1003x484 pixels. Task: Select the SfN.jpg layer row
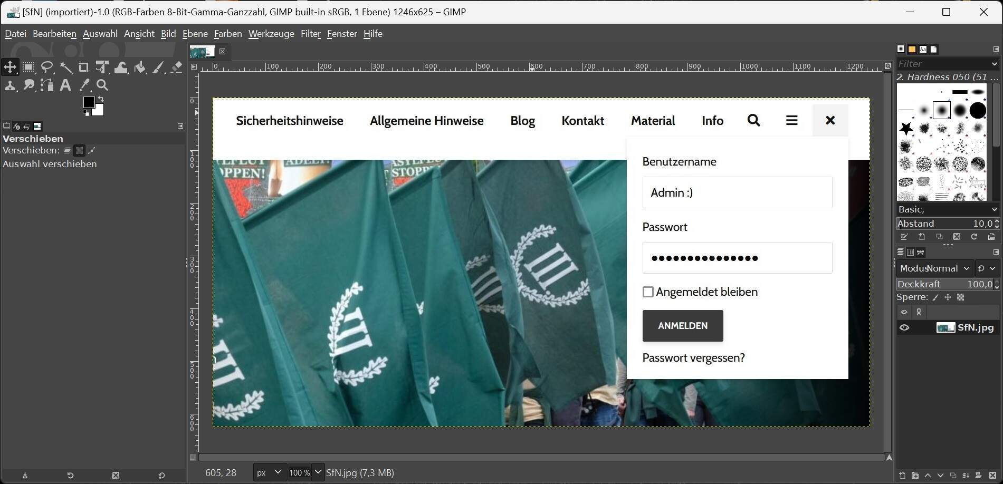948,327
